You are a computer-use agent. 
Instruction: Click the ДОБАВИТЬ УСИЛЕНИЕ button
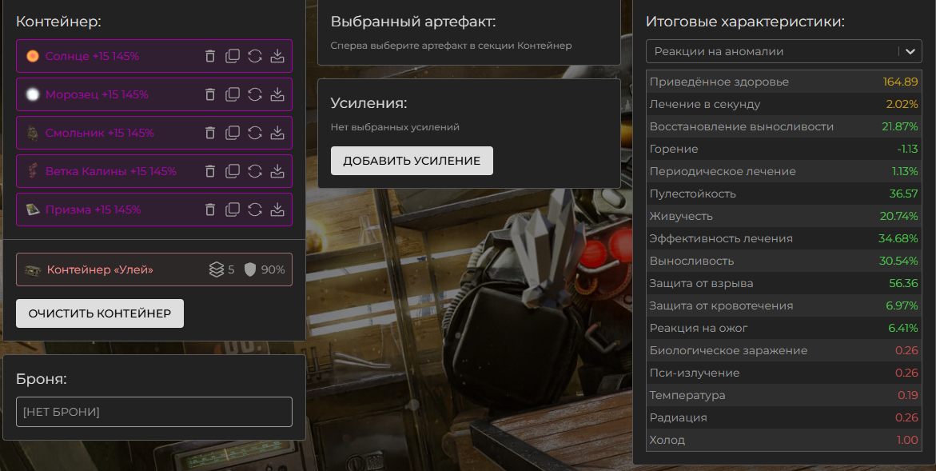coord(412,161)
